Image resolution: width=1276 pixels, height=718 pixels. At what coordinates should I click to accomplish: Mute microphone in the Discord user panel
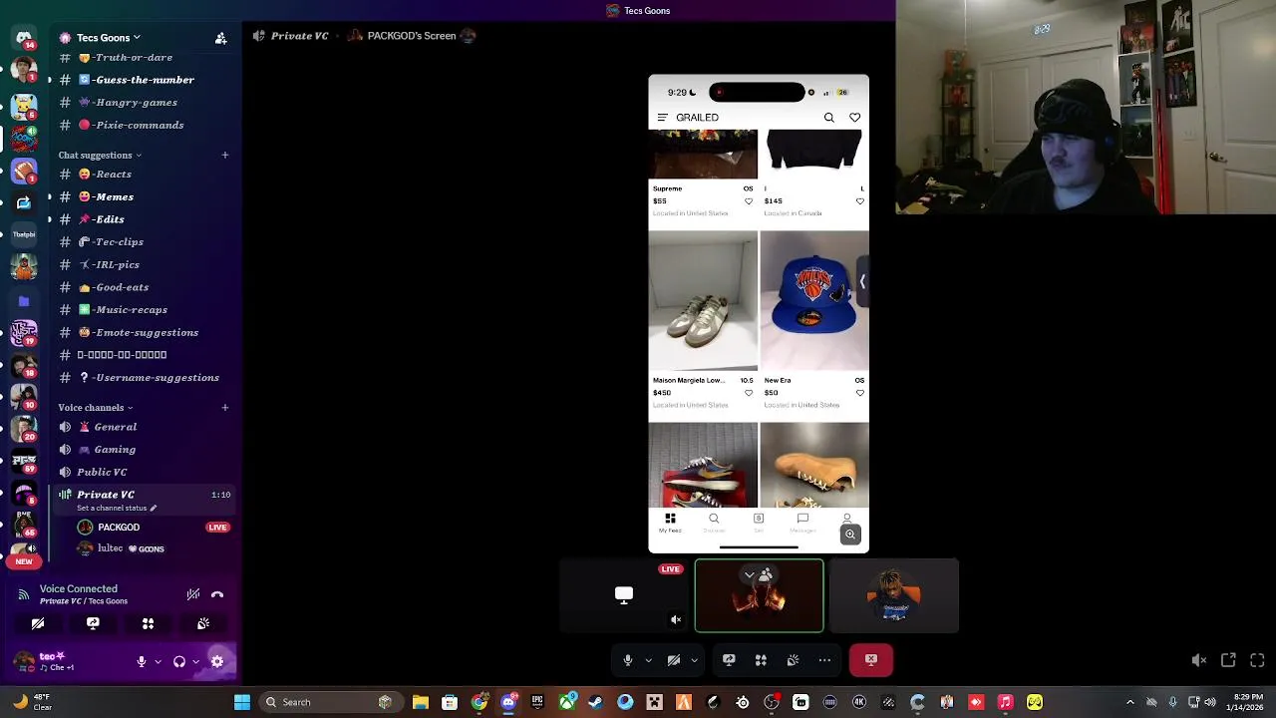[x=142, y=661]
